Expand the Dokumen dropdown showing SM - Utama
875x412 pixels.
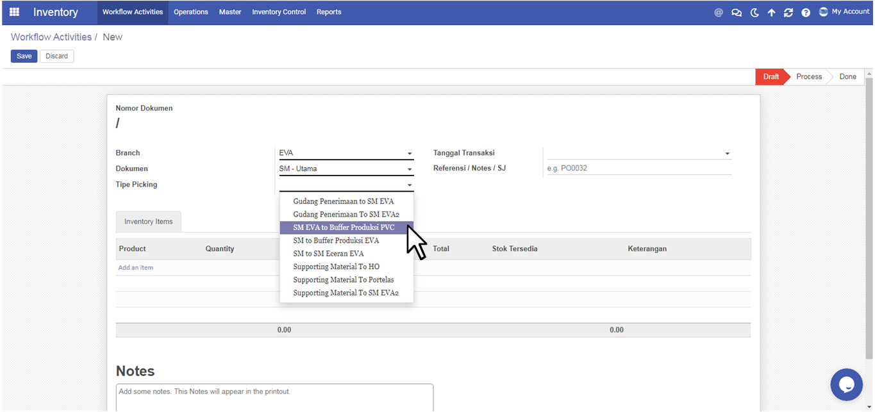346,169
